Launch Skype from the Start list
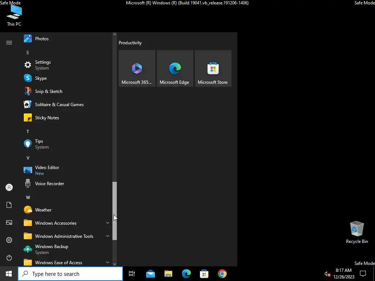 tap(67, 78)
